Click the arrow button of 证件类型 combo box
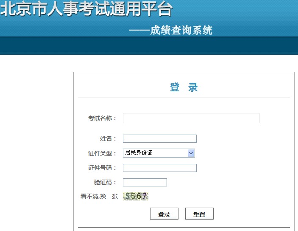 [191, 153]
